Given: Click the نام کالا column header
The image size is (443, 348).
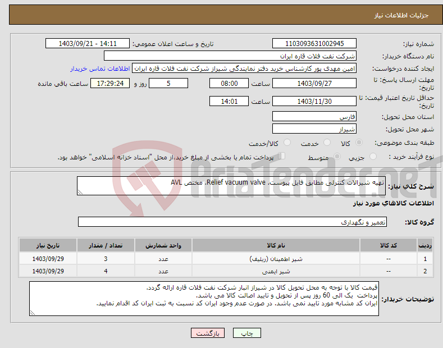Looking at the screenshot, I should pyautogui.click(x=276, y=245).
